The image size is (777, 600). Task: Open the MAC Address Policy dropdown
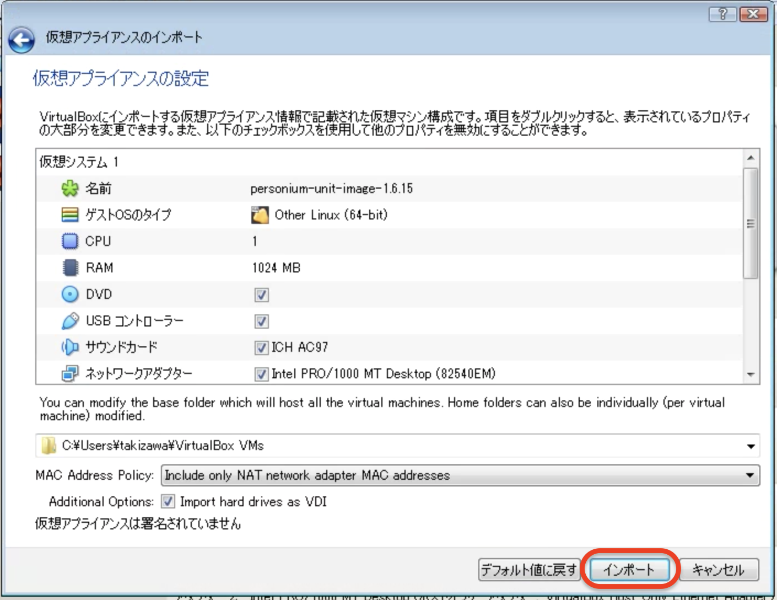(x=749, y=475)
